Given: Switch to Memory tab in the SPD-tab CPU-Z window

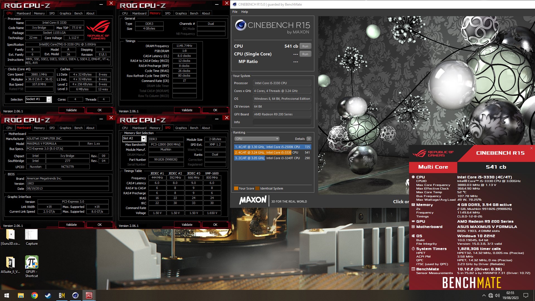Looking at the screenshot, I should [x=155, y=128].
